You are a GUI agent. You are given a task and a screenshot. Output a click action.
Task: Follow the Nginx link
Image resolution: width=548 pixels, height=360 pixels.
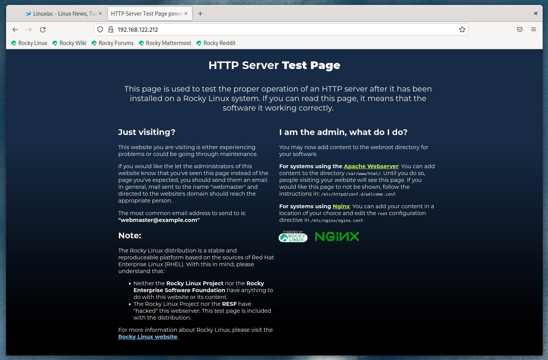341,206
